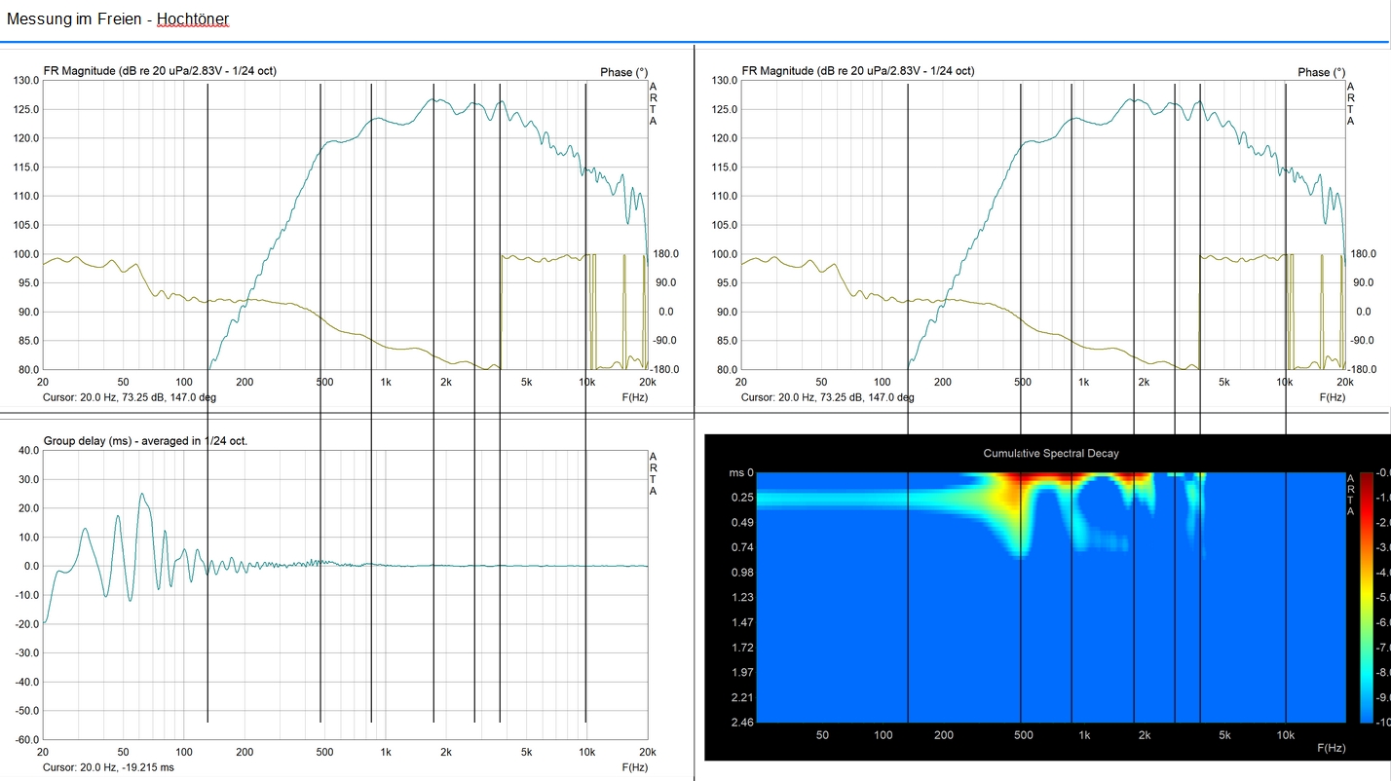Click the 2.46 ms label on the decay axis

click(743, 722)
